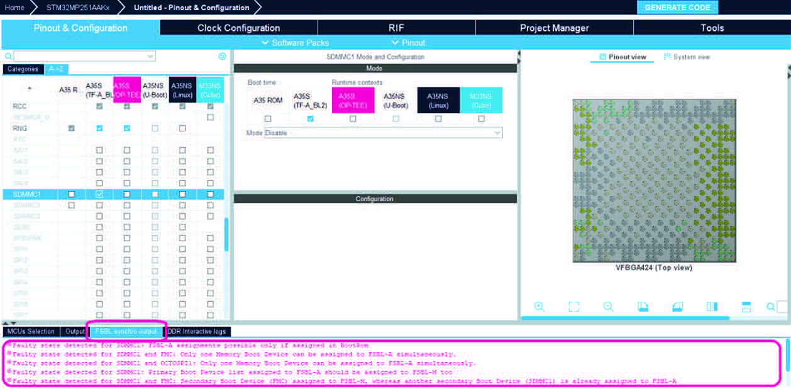Enable A35NS Linux runtime context checkbox
Image resolution: width=791 pixels, height=389 pixels.
pyautogui.click(x=438, y=118)
